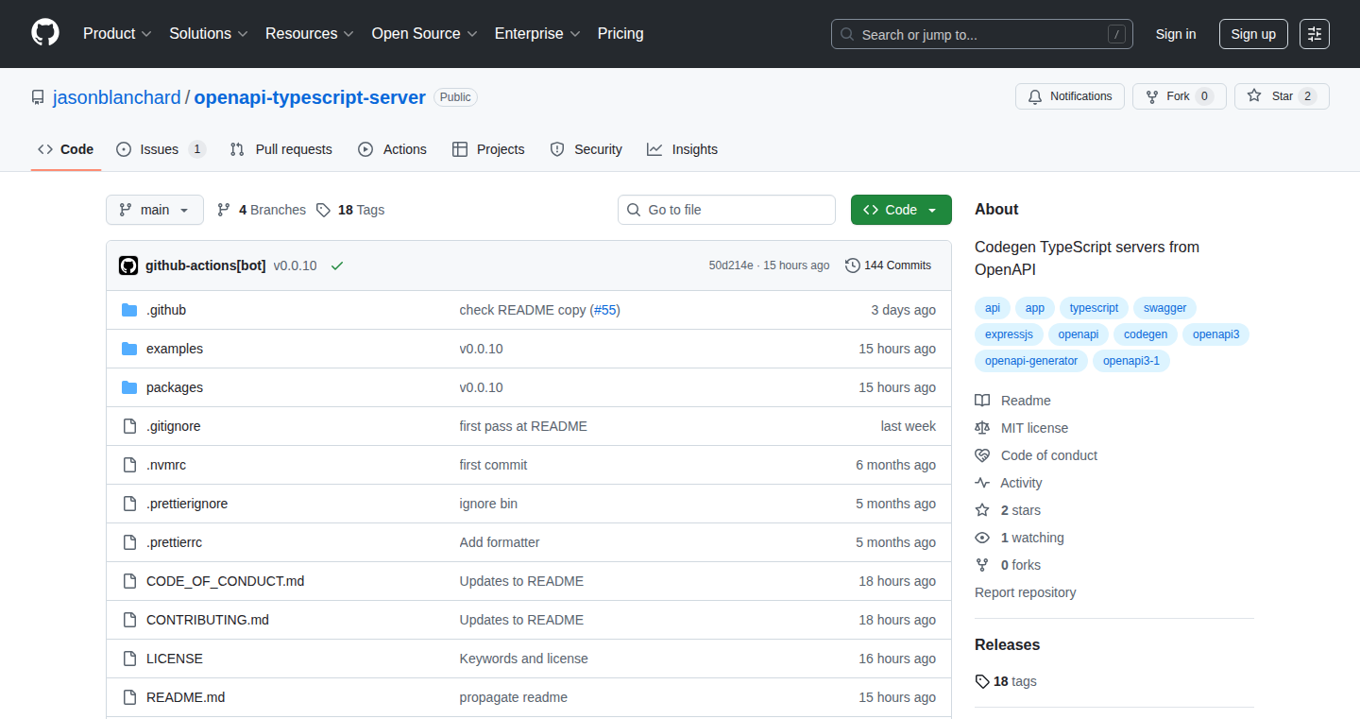Open the 144 Commits history link
Image resolution: width=1360 pixels, height=719 pixels.
889,265
